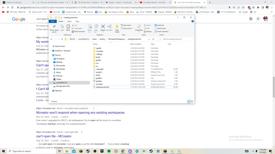Select the tradingcardmod backup file
The image size is (275, 154).
click(135, 87)
